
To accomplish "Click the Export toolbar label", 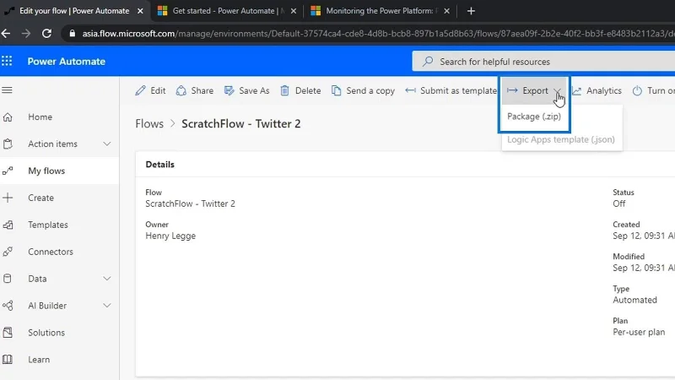I will click(535, 90).
